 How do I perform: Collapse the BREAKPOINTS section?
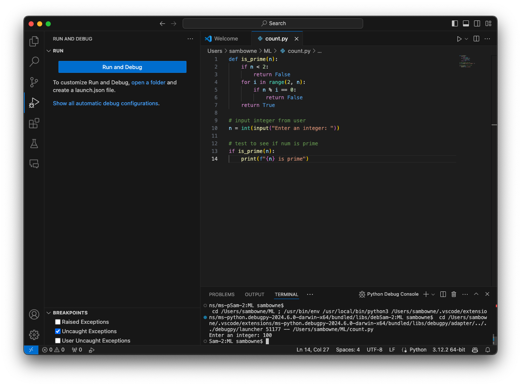(48, 313)
